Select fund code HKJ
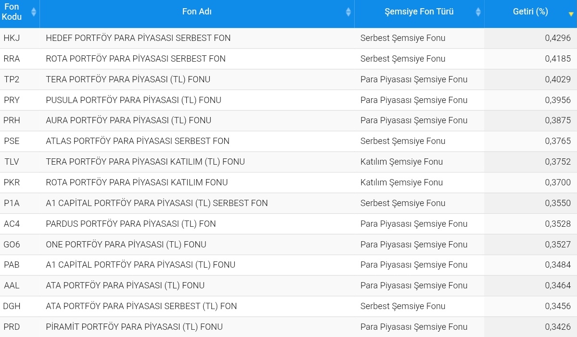This screenshot has width=577, height=337. (12, 38)
